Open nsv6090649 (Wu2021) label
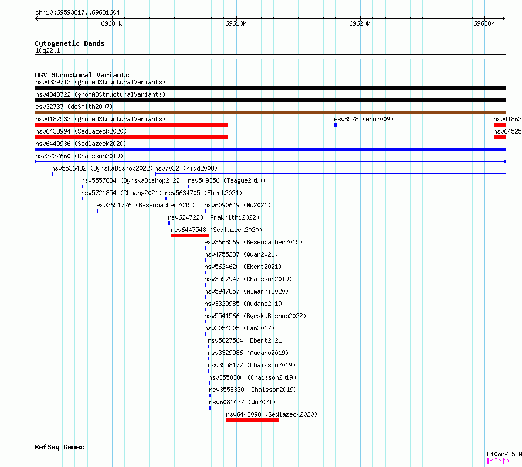 pyautogui.click(x=238, y=205)
